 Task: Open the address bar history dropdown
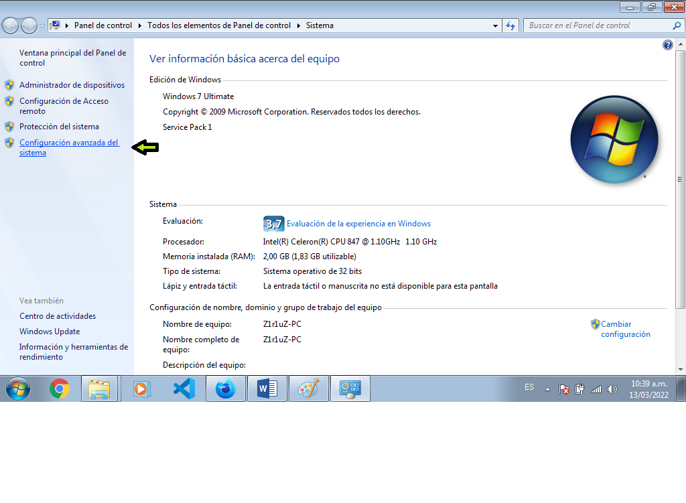(x=495, y=26)
